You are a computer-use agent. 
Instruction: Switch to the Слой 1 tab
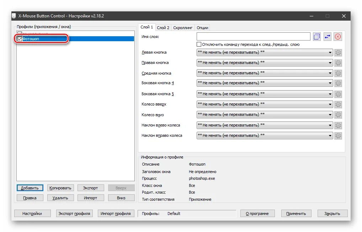[147, 27]
